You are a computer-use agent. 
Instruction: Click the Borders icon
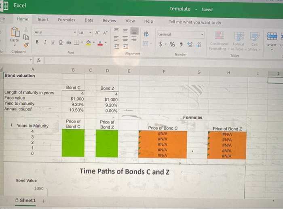(x=76, y=42)
